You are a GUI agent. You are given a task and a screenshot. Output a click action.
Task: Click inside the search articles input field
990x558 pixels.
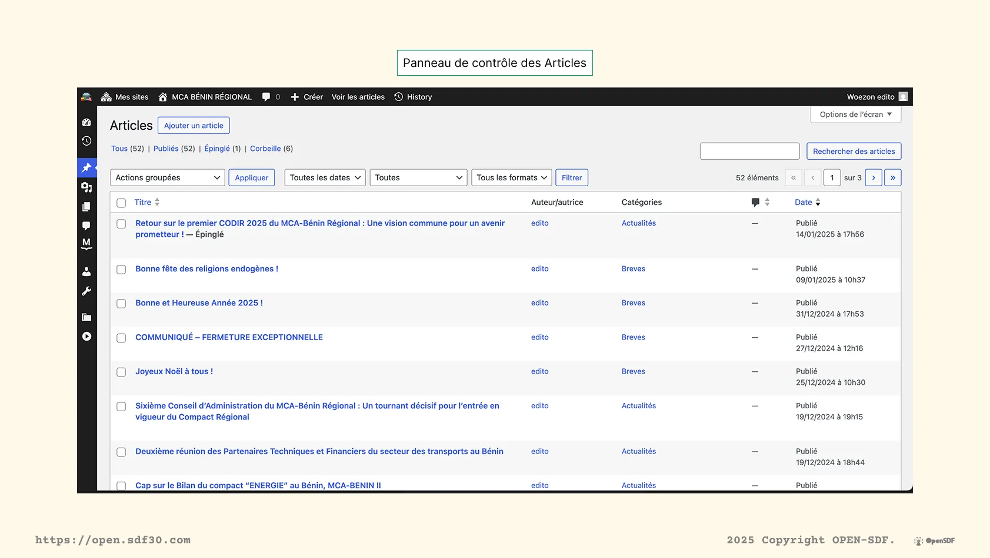(749, 151)
